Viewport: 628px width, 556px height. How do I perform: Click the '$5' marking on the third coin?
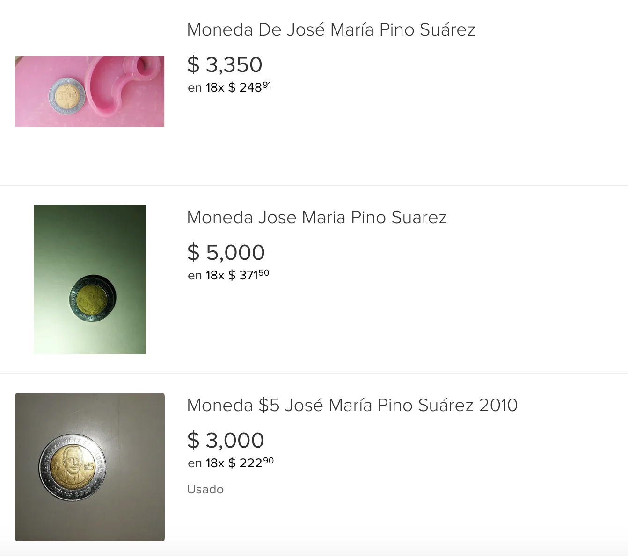click(x=88, y=466)
